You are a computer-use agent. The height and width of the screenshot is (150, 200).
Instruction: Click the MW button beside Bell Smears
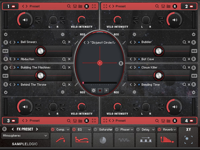(x=5, y=51)
